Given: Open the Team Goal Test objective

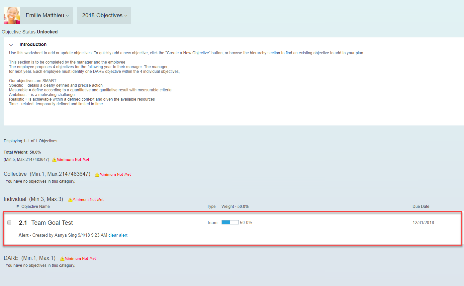Looking at the screenshot, I should coord(52,223).
